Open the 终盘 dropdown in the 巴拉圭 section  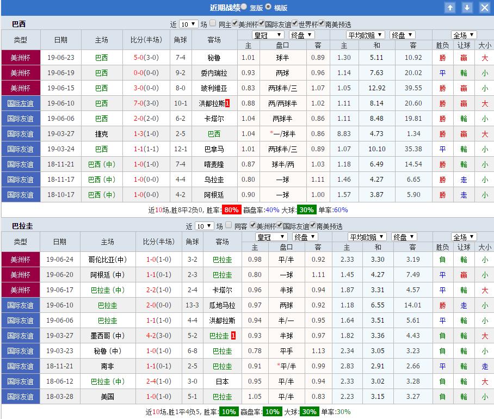coord(305,236)
